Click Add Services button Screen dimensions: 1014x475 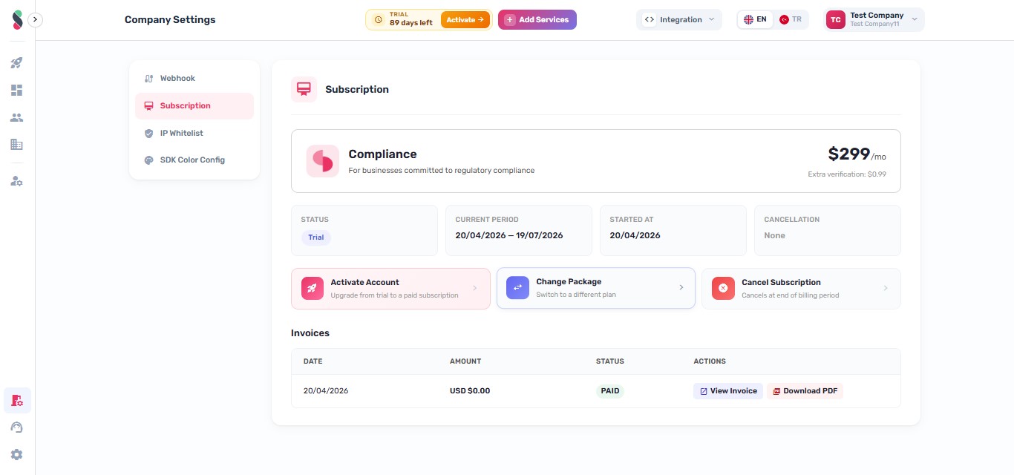(537, 20)
